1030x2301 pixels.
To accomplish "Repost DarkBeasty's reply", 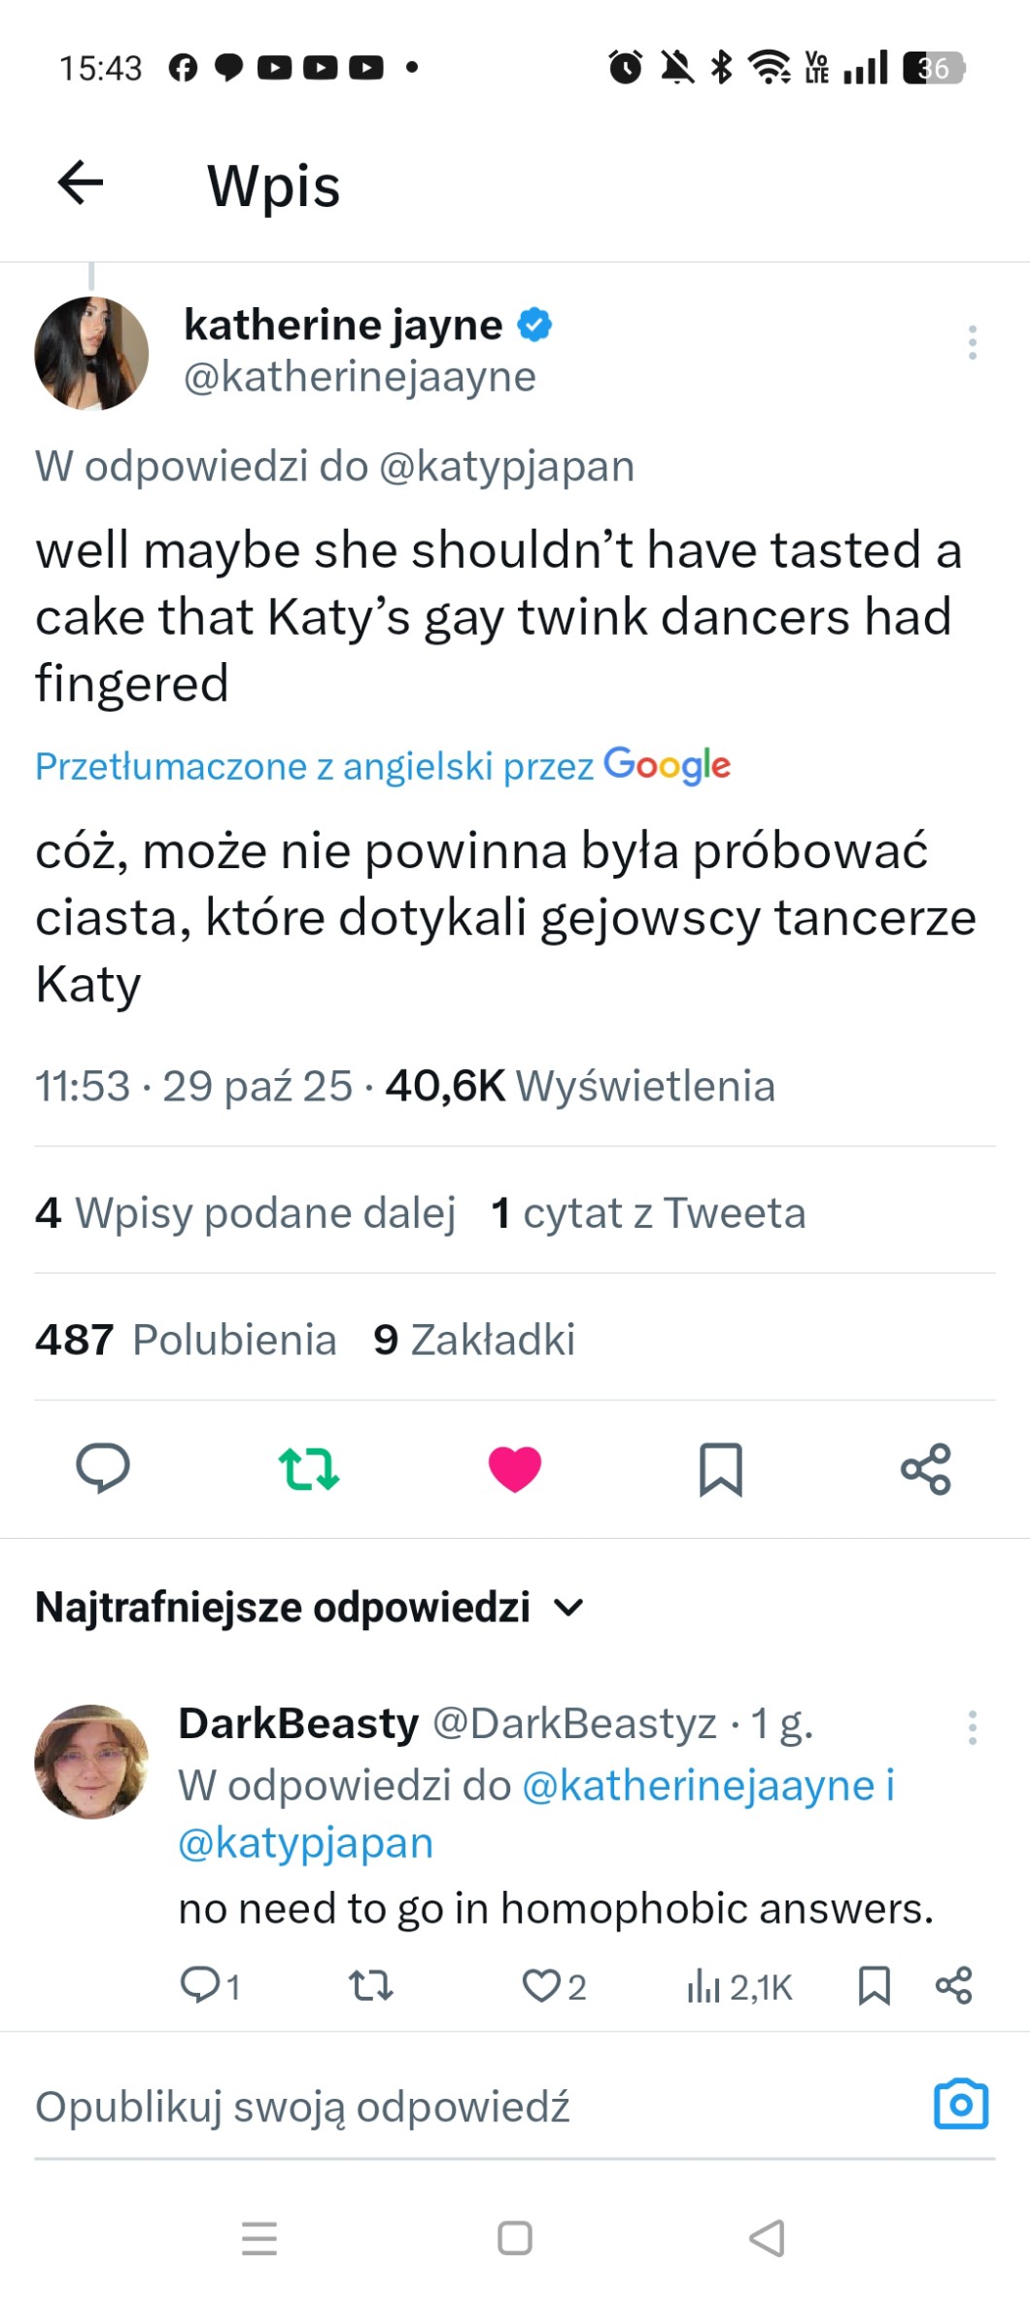I will pyautogui.click(x=371, y=1986).
